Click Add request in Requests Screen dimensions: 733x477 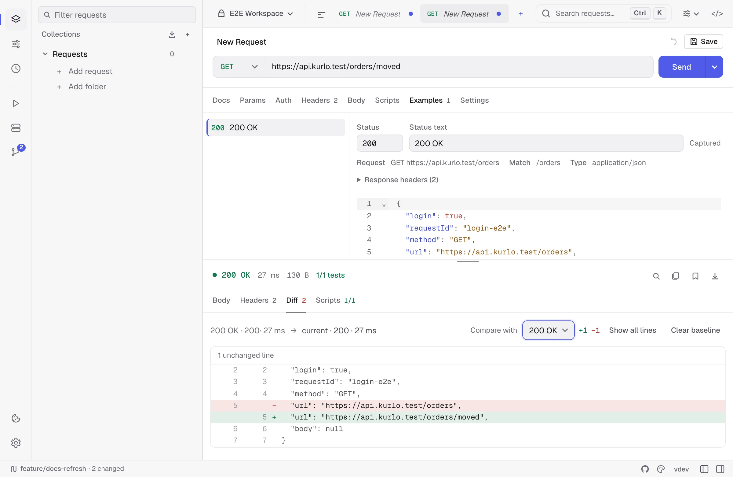pyautogui.click(x=90, y=71)
